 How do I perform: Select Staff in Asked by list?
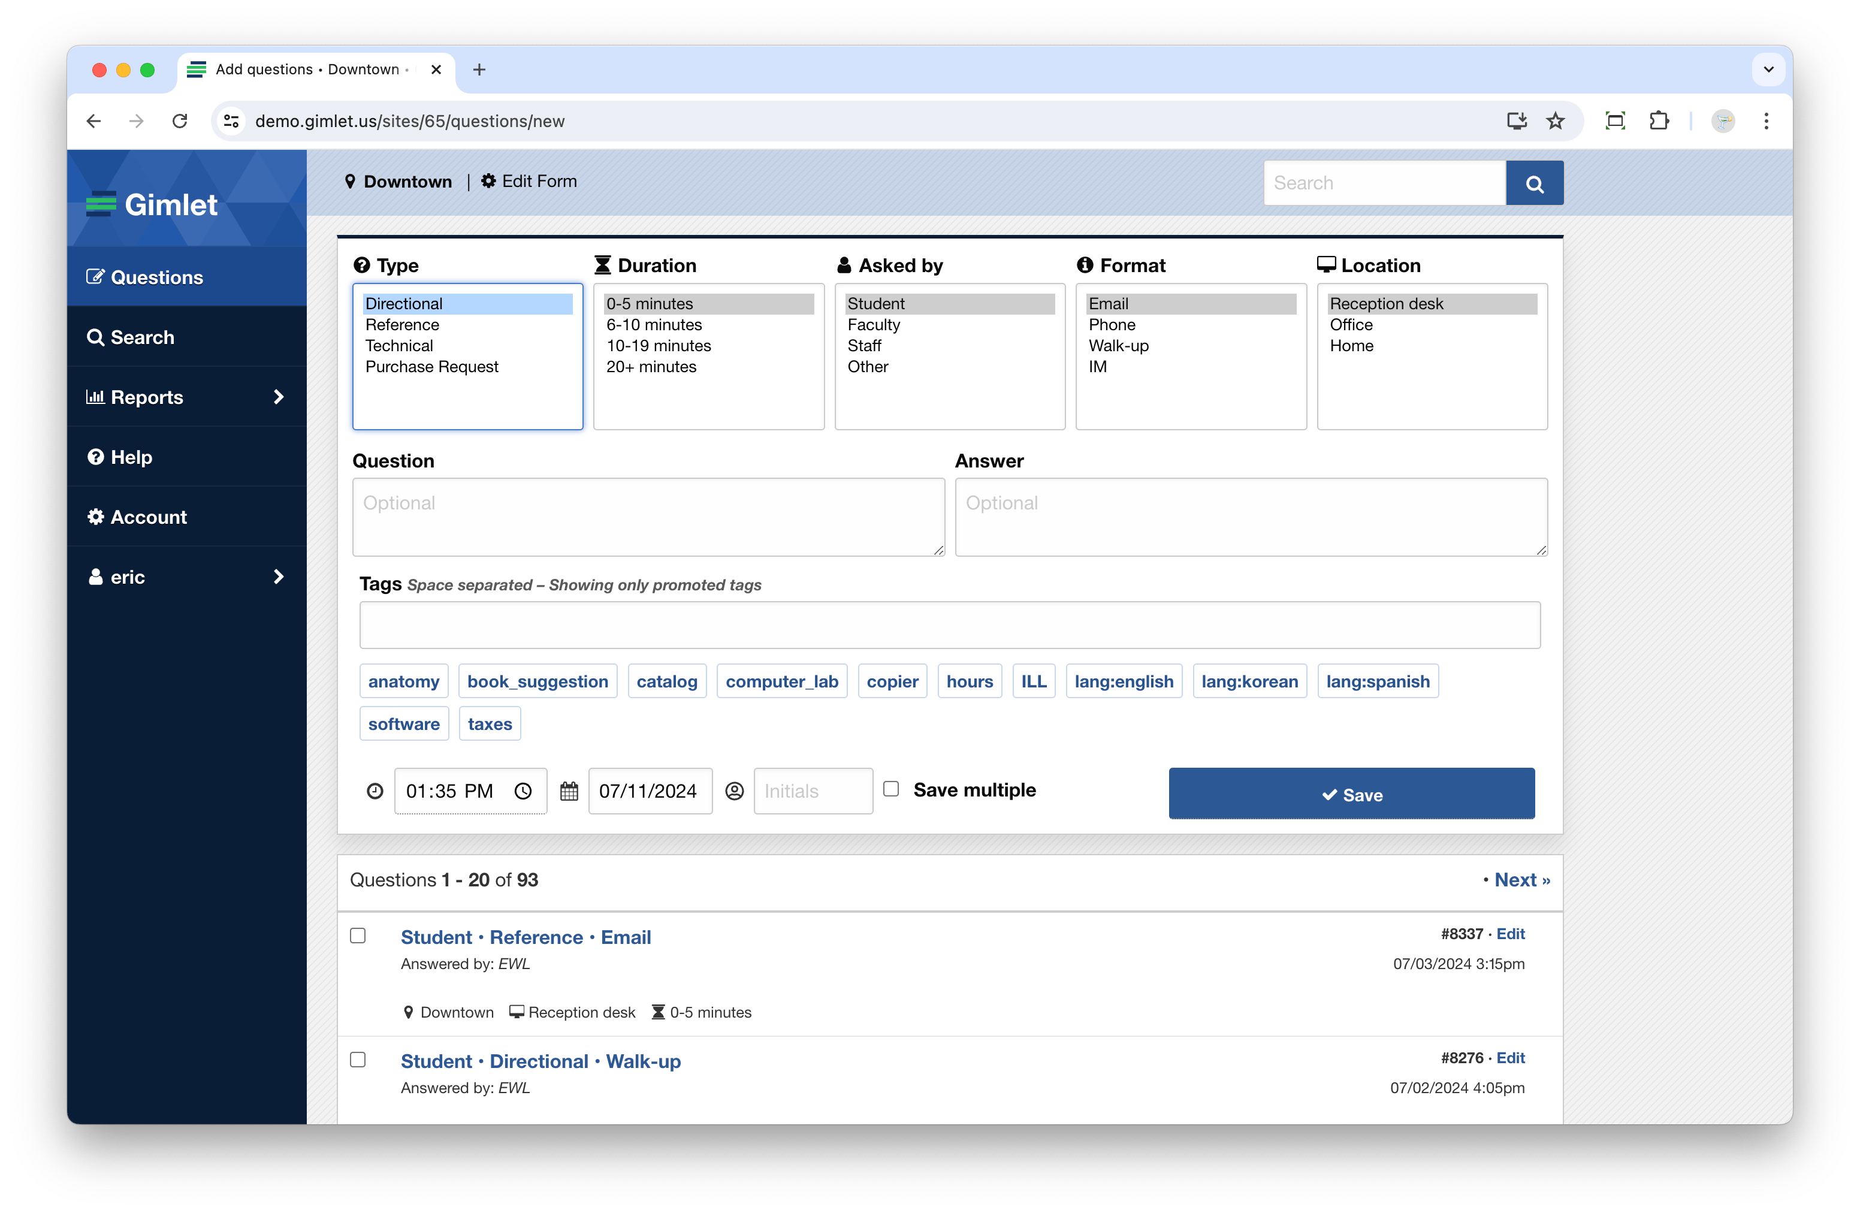950,345
